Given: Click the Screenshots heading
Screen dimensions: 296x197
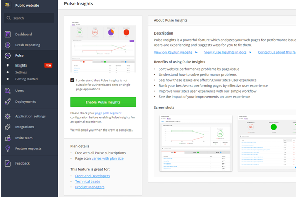Looking at the screenshot, I should (x=164, y=107).
